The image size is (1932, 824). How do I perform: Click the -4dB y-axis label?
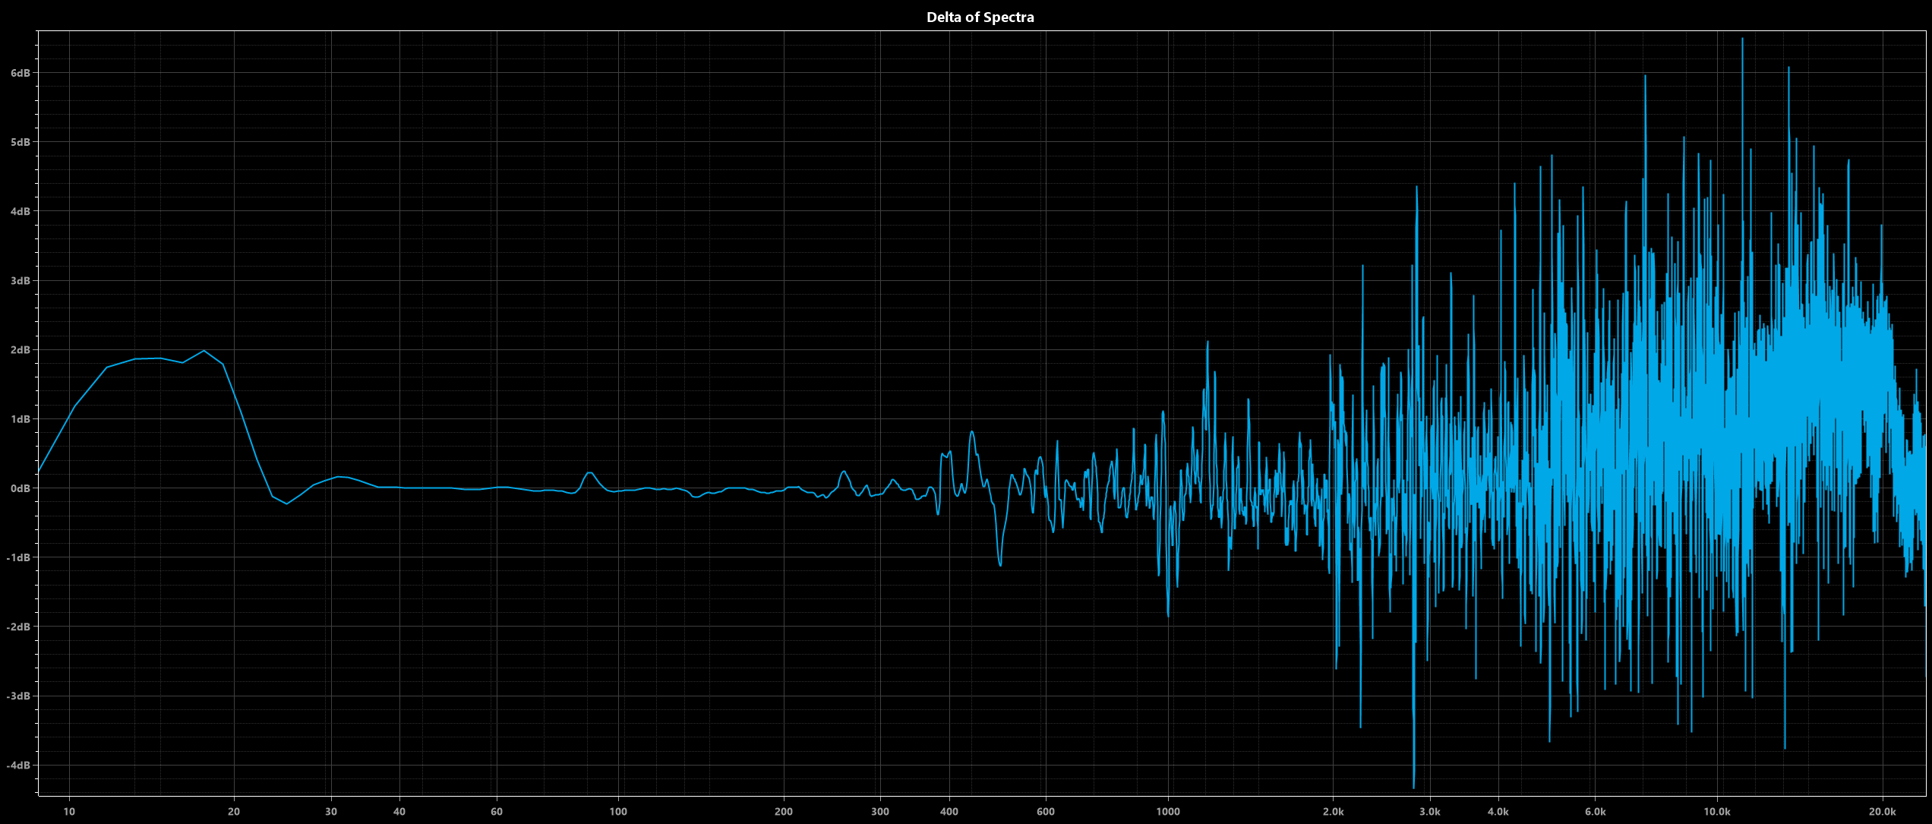pyautogui.click(x=19, y=765)
